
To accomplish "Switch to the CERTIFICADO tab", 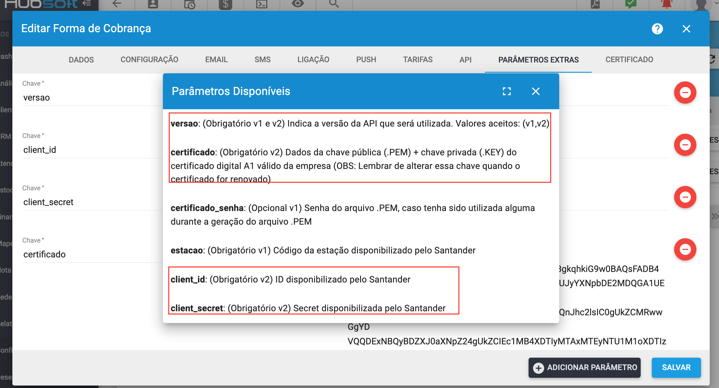I will (629, 59).
